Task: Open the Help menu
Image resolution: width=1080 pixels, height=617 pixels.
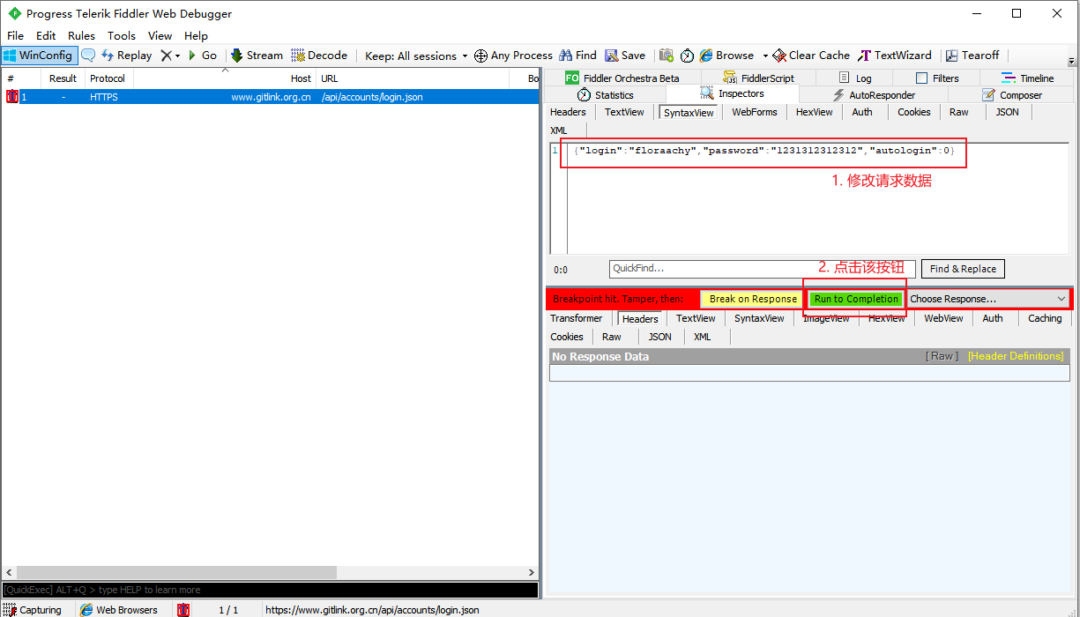Action: click(196, 35)
